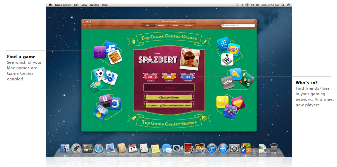Click the 28 Points badge
This screenshot has width=337, height=167.
(x=169, y=78)
